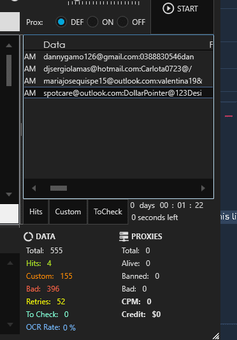Click the START play icon
237x340 pixels.
click(x=168, y=9)
